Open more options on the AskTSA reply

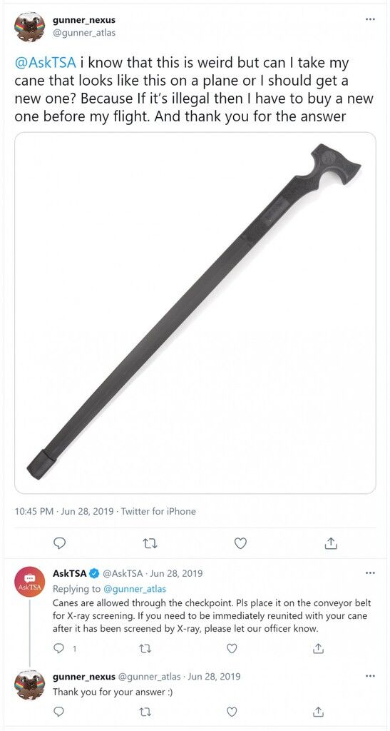[370, 573]
